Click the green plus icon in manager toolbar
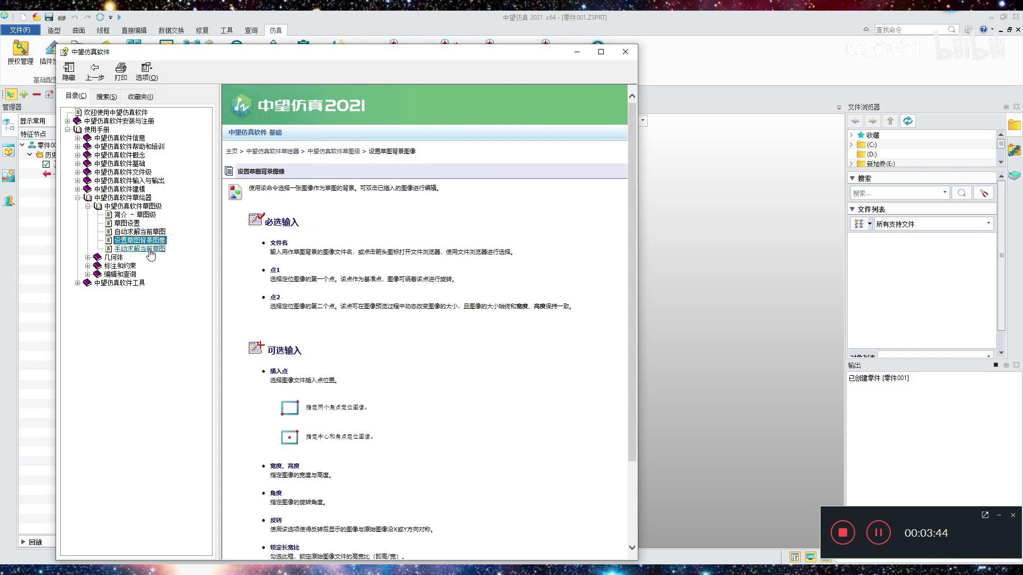 pos(24,94)
